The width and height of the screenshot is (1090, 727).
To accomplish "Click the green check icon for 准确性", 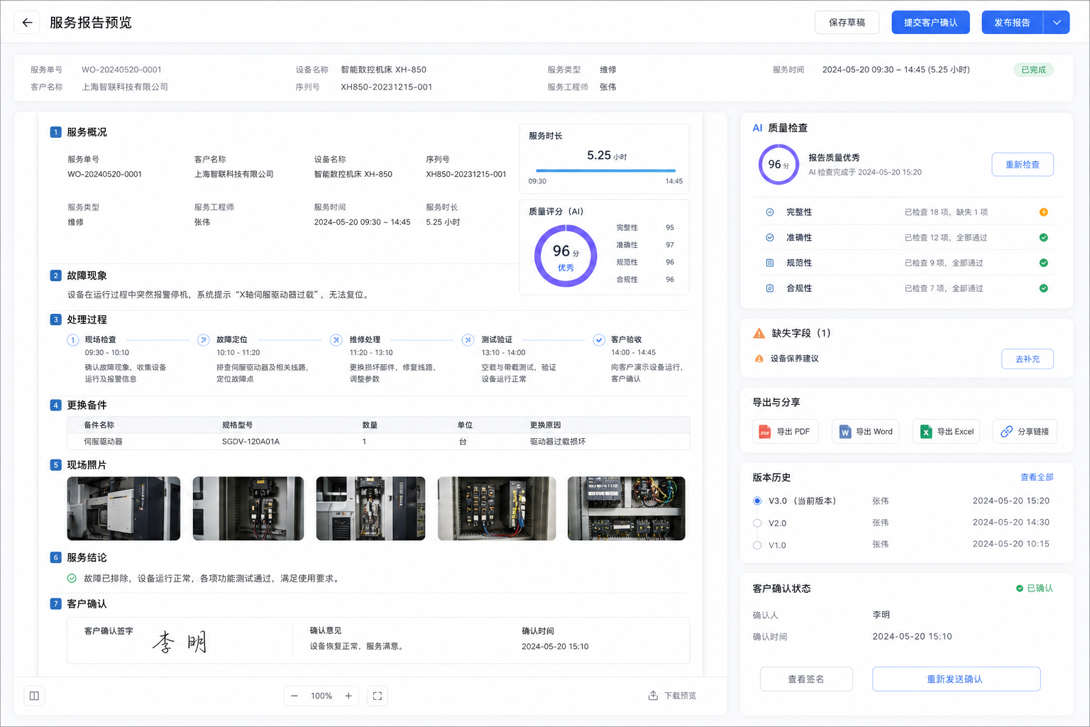I will coord(1044,238).
